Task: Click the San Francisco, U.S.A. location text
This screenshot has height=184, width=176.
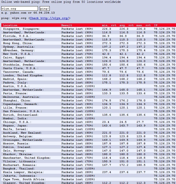Action: point(22,111)
